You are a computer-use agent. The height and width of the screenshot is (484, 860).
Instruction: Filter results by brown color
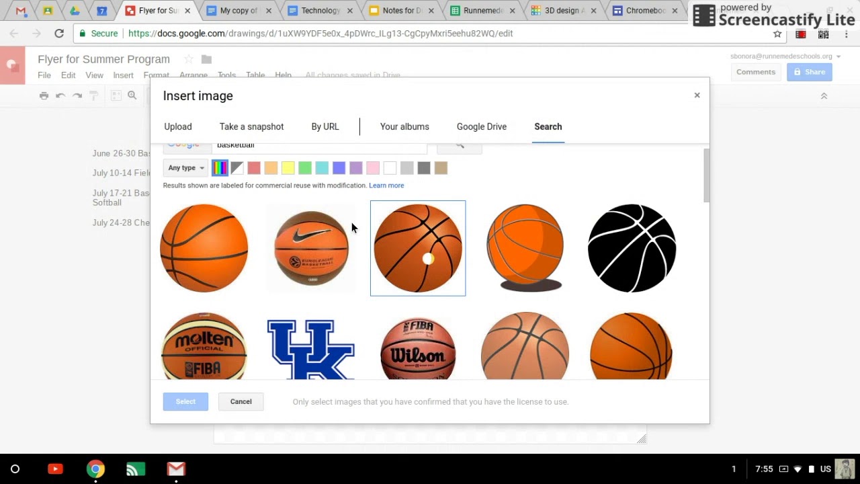pos(441,168)
